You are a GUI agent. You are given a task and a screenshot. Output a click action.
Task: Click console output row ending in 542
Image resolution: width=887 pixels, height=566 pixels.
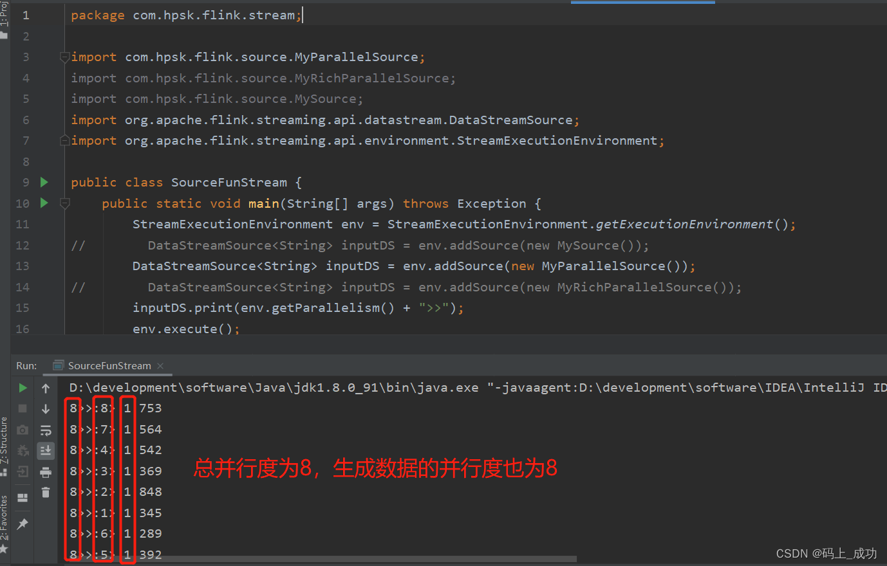click(x=115, y=450)
